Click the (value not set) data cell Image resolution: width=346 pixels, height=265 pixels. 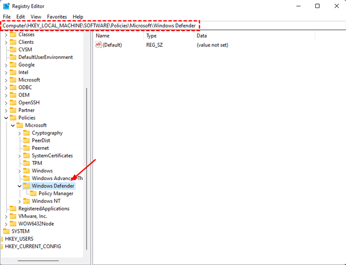pos(212,45)
